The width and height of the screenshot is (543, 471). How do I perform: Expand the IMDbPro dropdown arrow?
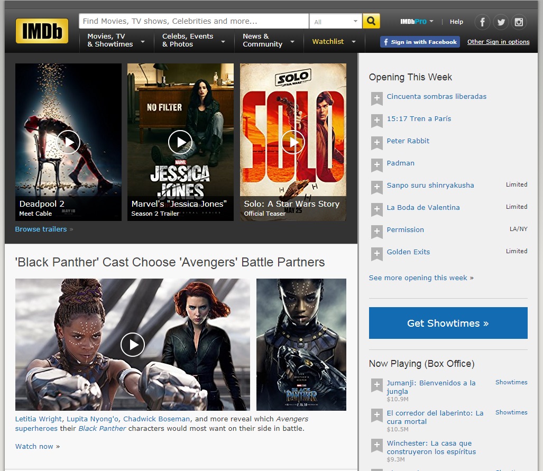point(431,22)
